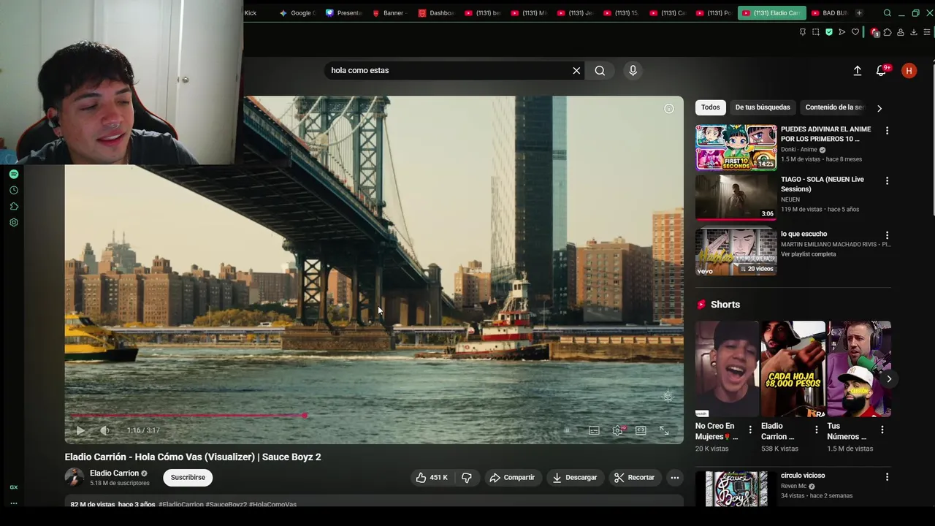Select the 'Todos' filter chip
The width and height of the screenshot is (935, 526).
[710, 107]
